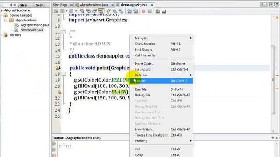The width and height of the screenshot is (280, 157).
Task: Collapse the allgraphicsdemo package node
Action: click(x=6, y=20)
